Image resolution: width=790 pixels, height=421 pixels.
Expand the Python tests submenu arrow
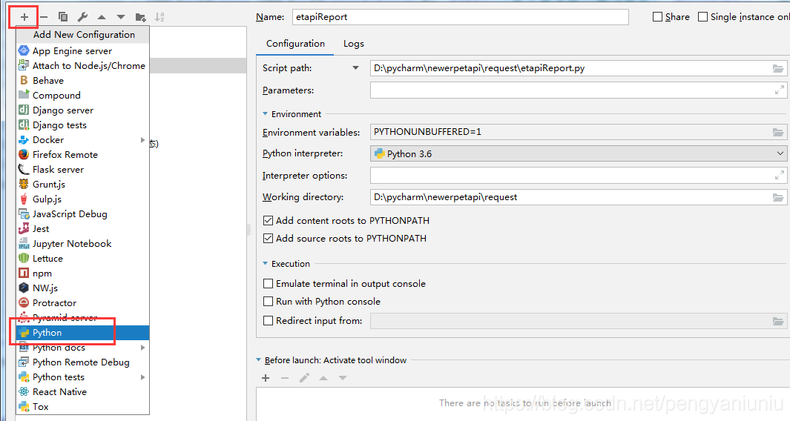tap(142, 377)
